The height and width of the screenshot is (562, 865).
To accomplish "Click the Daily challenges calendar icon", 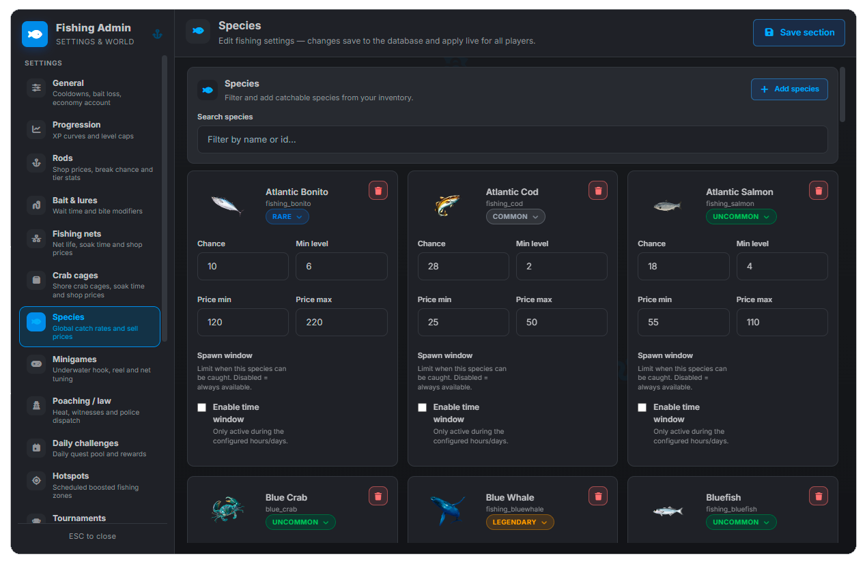I will [36, 448].
